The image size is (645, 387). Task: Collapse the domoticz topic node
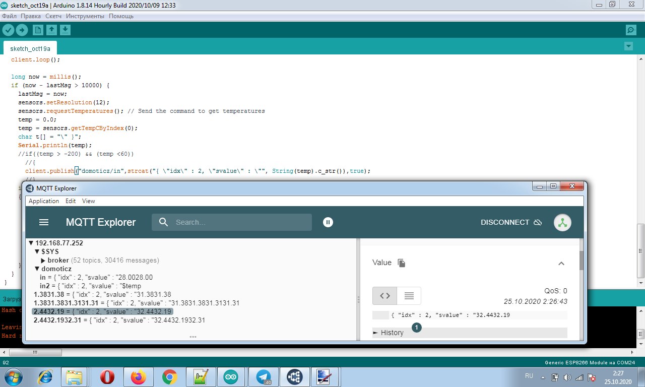click(37, 269)
